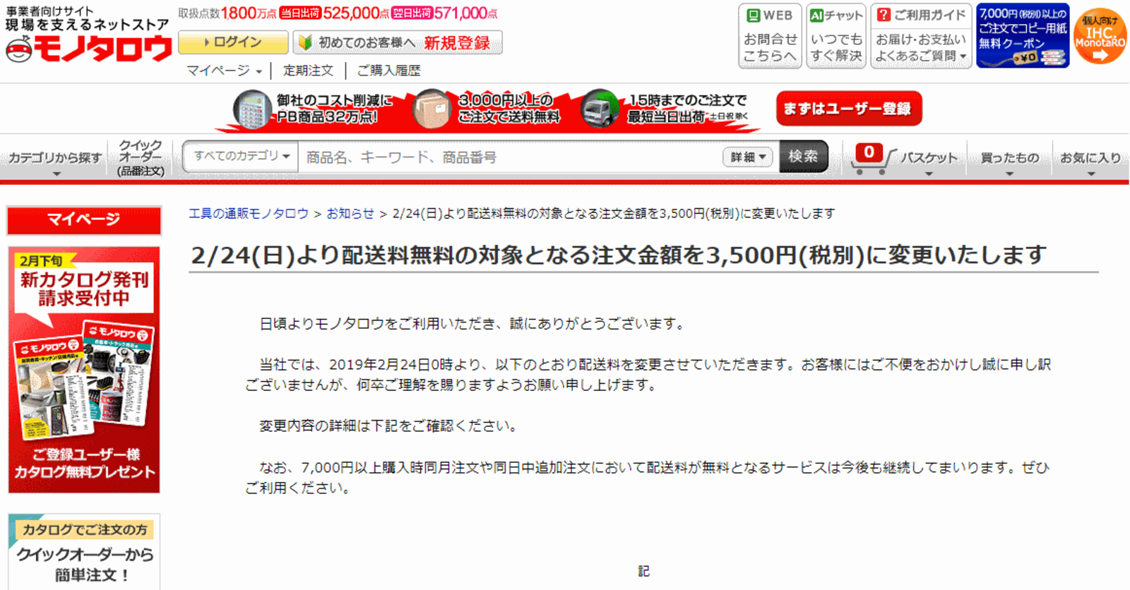Open the IHC MonotaRO individual site icon
The height and width of the screenshot is (590, 1130).
1100,37
